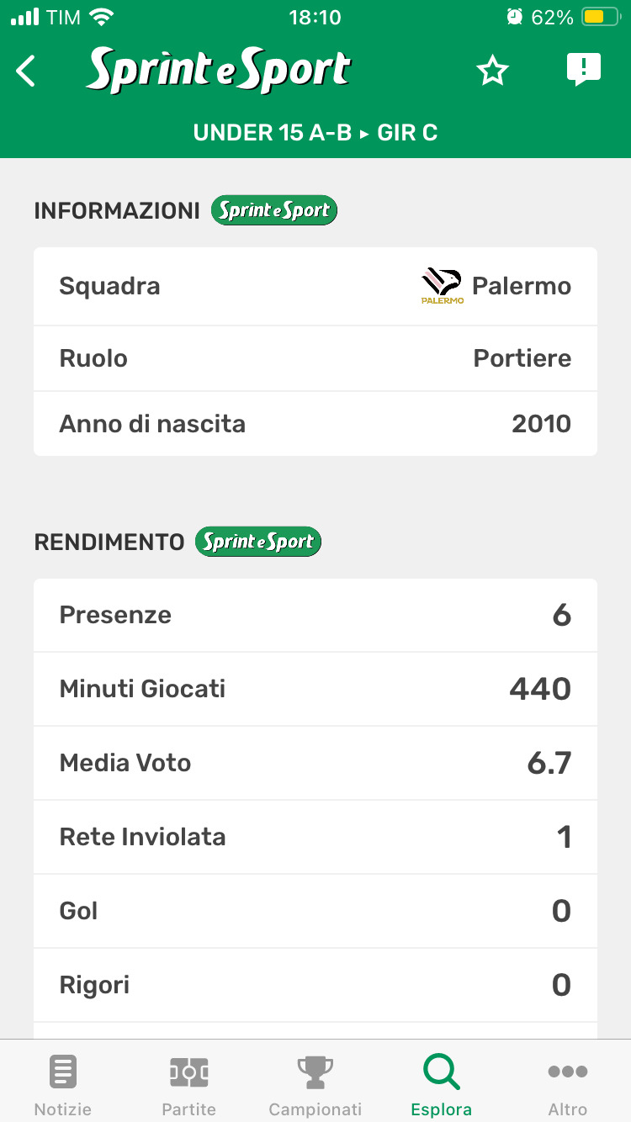Open the Partite pitch icon
This screenshot has width=631, height=1122.
(189, 1072)
